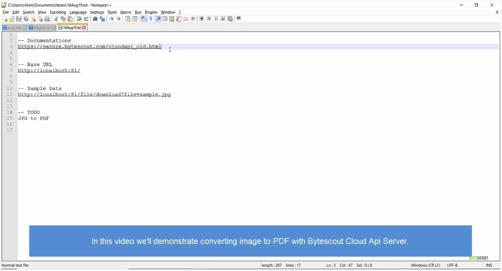Close the 18Aug19.txt tab

[x=84, y=28]
